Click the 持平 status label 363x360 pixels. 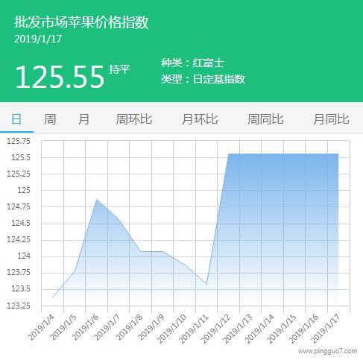(x=119, y=69)
